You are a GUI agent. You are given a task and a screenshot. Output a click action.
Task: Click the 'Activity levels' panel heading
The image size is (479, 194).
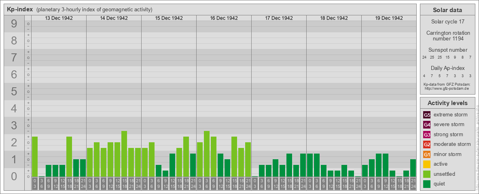coord(447,103)
